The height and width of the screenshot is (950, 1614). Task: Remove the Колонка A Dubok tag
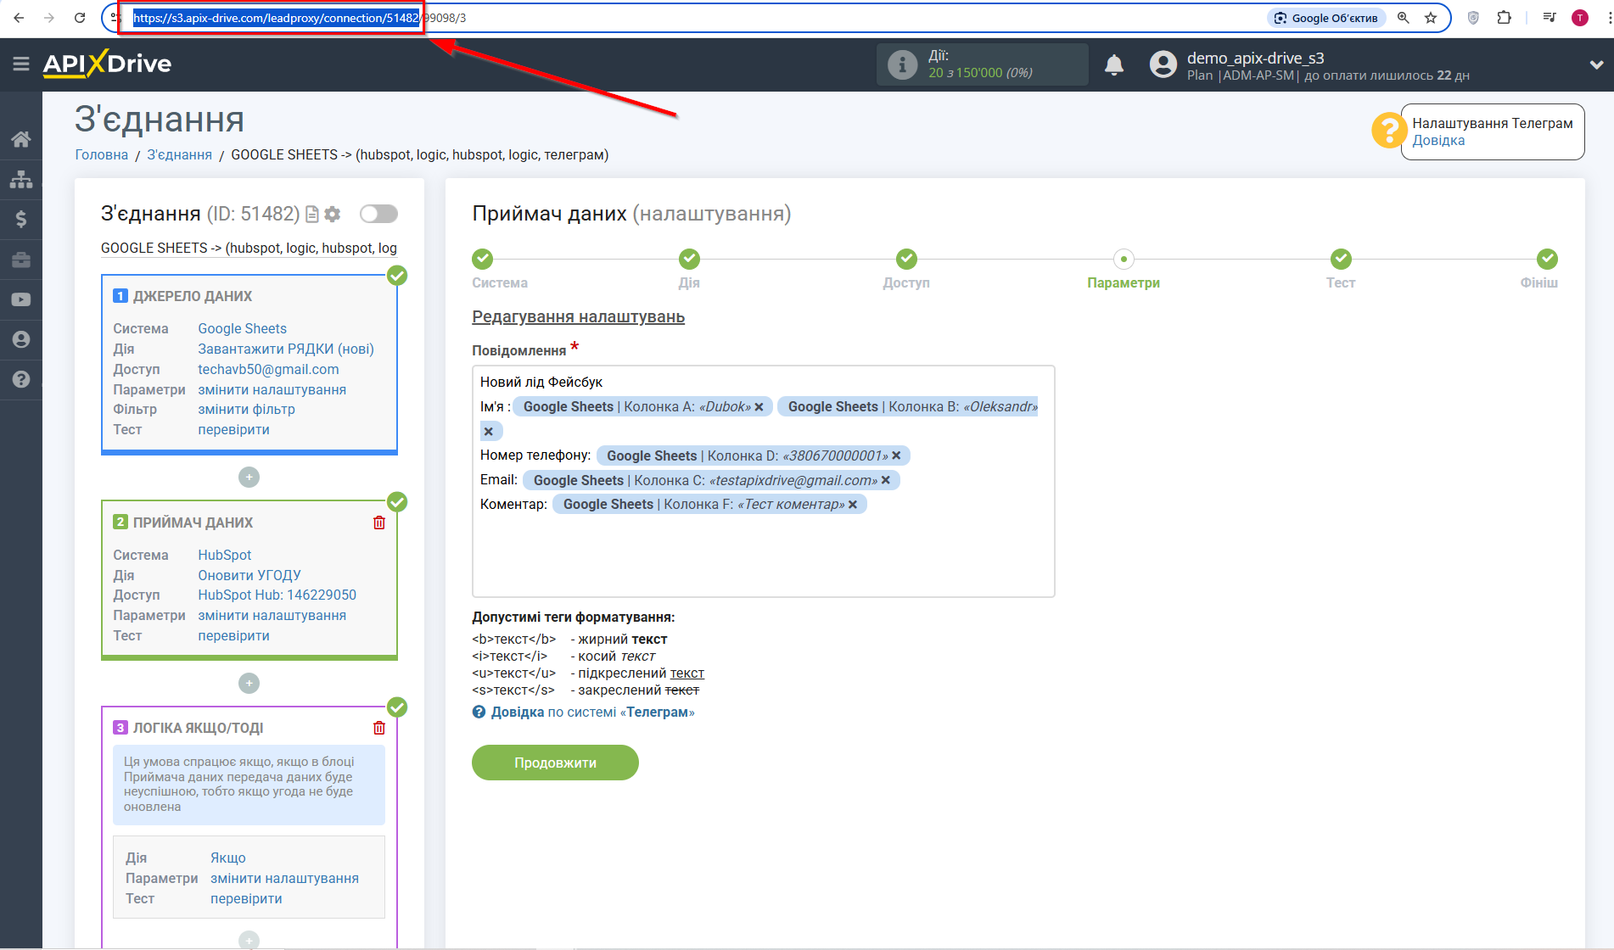point(759,407)
